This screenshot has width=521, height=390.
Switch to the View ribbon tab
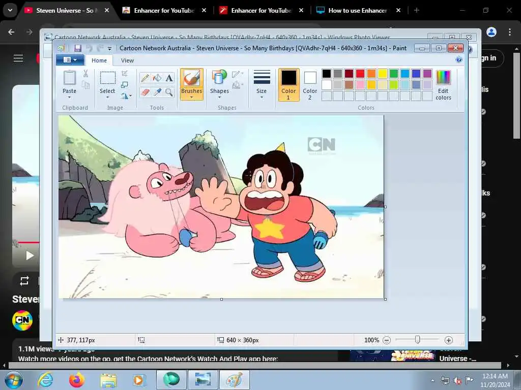pos(127,60)
